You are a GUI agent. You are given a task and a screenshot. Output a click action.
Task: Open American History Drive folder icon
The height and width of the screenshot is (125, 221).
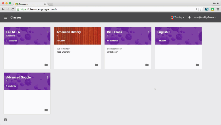pos(96,65)
